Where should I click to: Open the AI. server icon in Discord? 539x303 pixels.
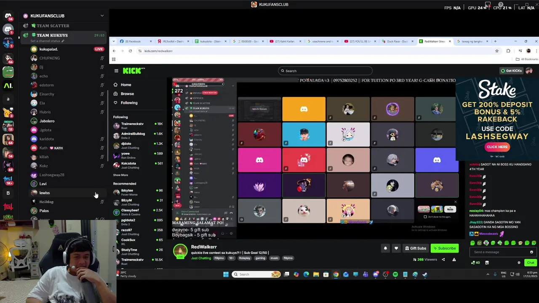point(8,85)
